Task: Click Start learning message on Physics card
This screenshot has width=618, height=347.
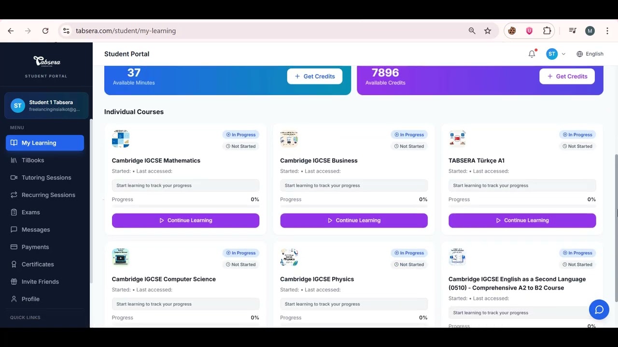Action: pos(354,304)
